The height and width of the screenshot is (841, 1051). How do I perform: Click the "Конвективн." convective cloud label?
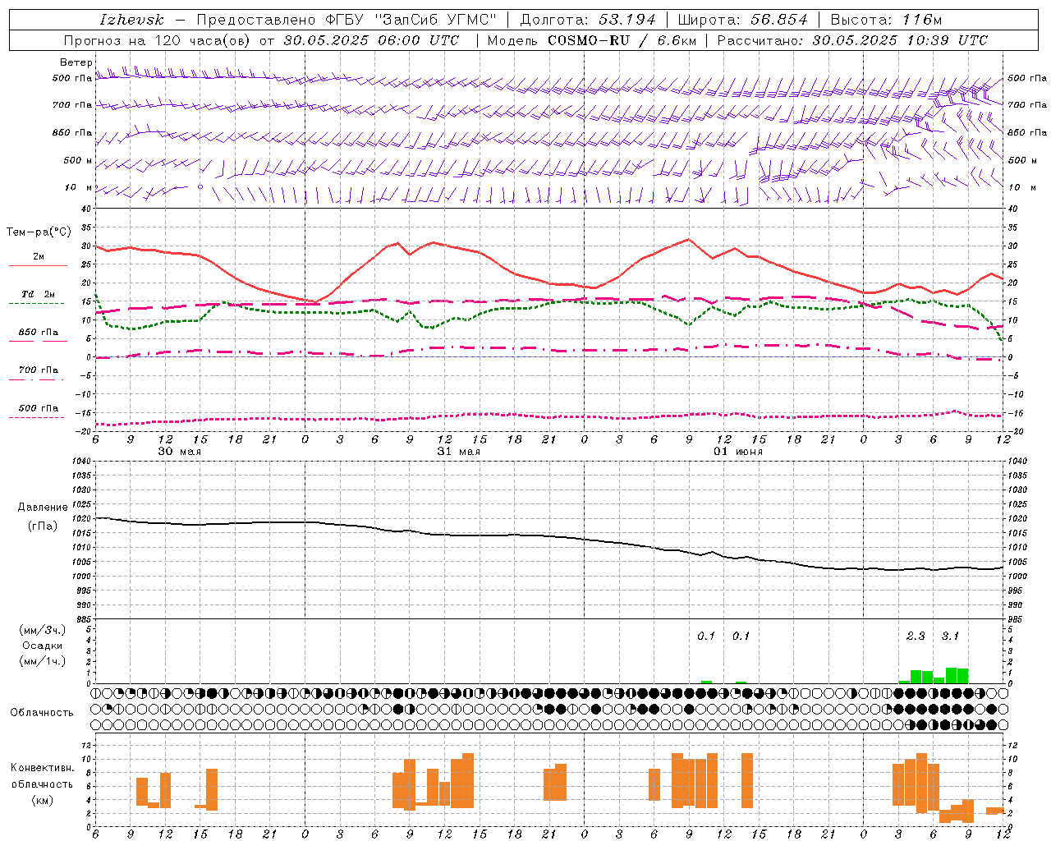click(x=43, y=768)
